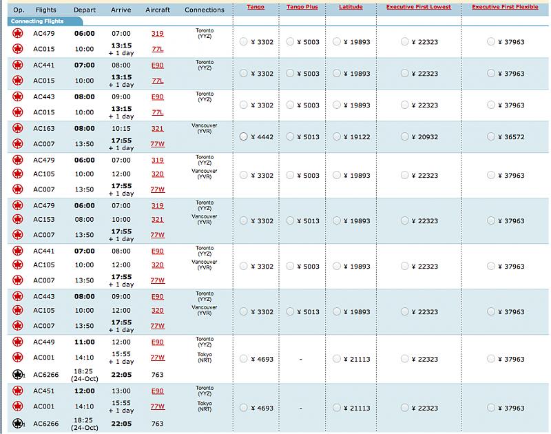Click the Connections column header
The height and width of the screenshot is (434, 551).
click(x=205, y=10)
